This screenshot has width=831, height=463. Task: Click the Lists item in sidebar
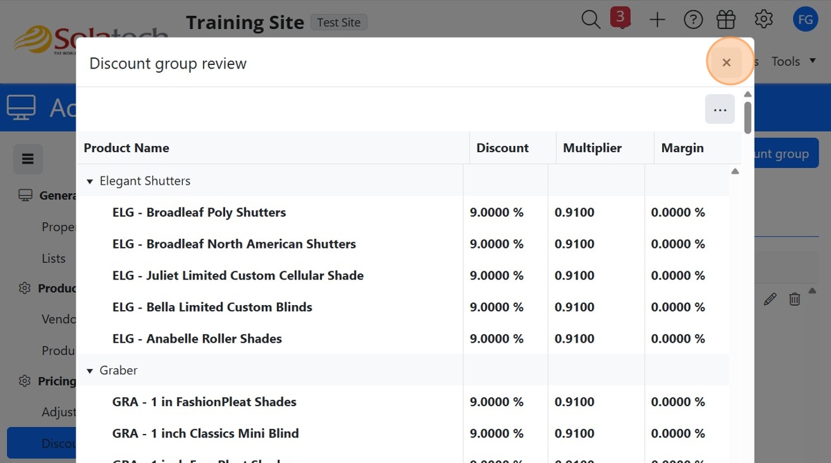pos(53,258)
